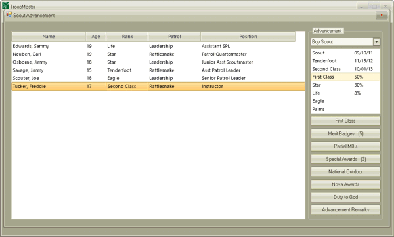
Task: Open the Nova Awards button
Action: [x=345, y=184]
